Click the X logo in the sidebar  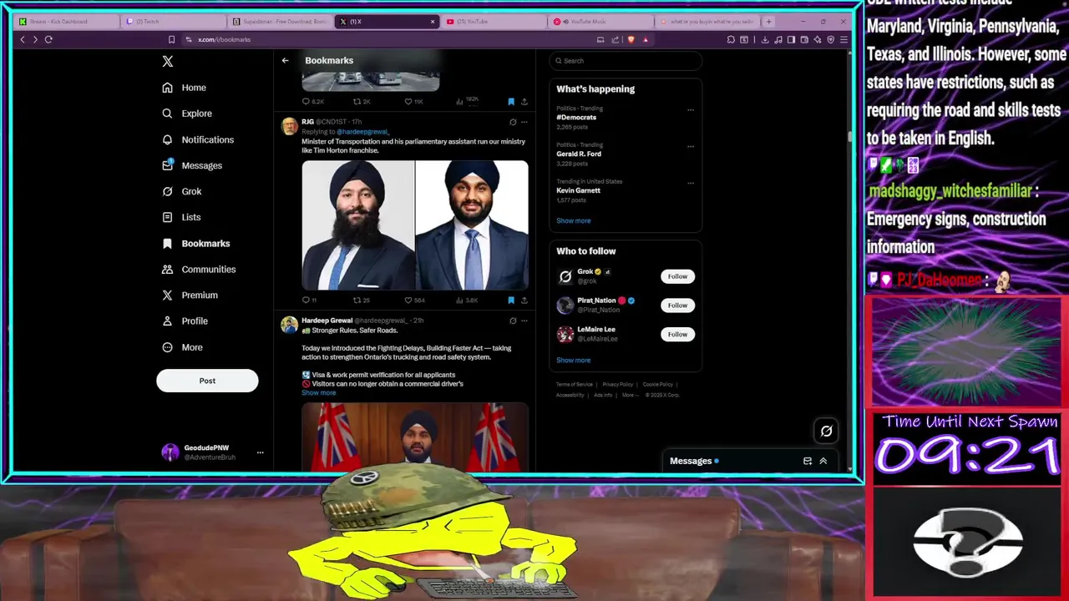pos(168,61)
